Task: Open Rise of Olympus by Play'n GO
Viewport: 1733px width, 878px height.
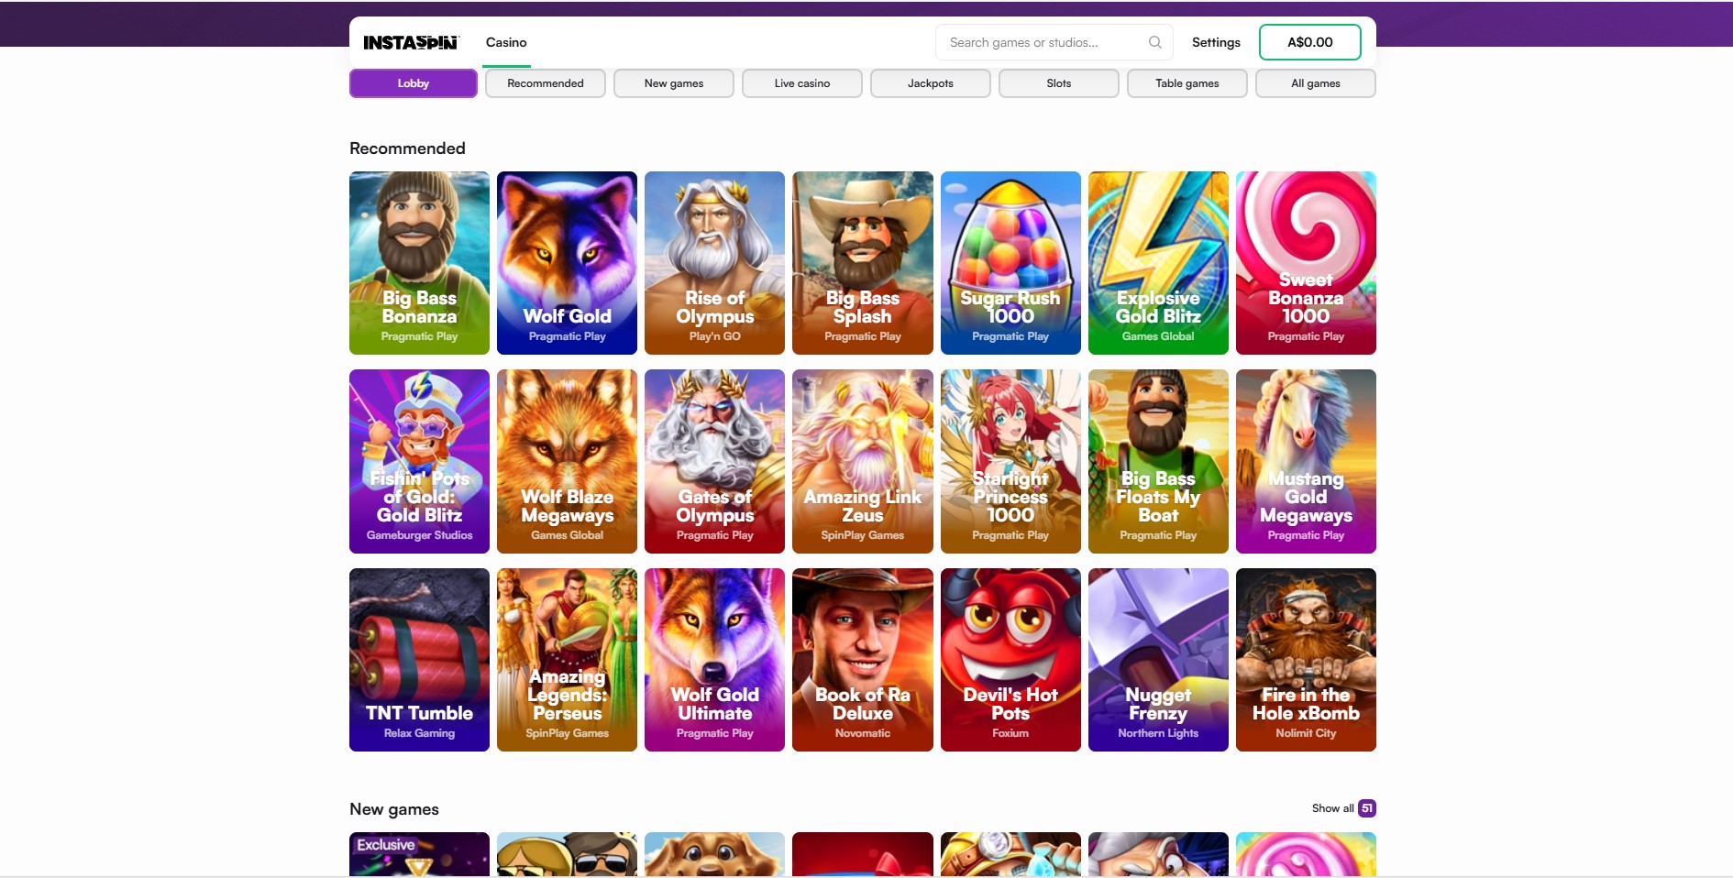Action: (714, 263)
